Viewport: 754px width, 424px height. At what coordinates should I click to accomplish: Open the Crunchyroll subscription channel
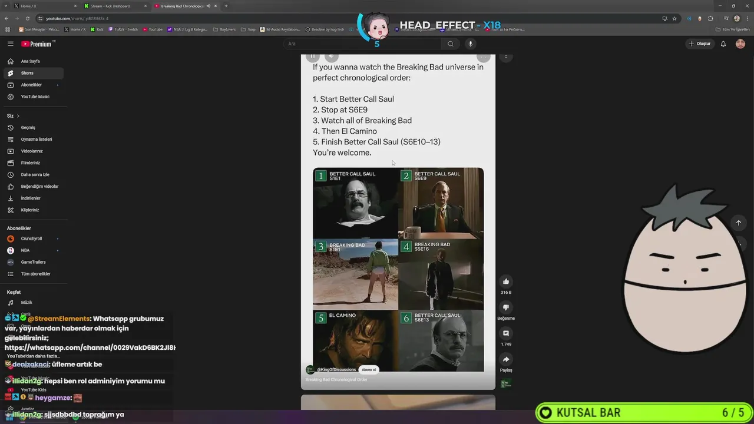[34, 238]
